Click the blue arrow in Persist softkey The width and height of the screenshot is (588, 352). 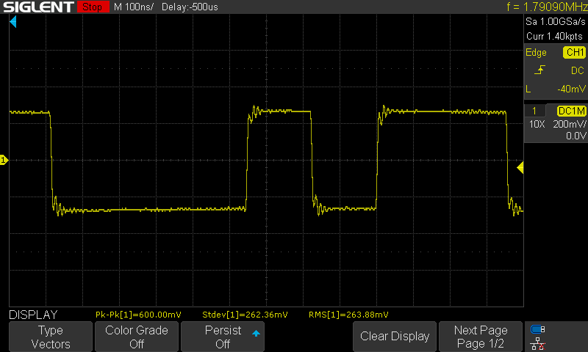coord(256,334)
